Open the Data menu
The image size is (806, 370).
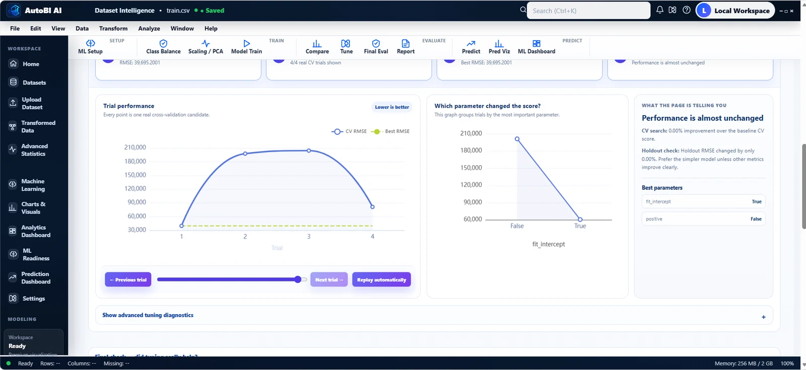point(82,28)
